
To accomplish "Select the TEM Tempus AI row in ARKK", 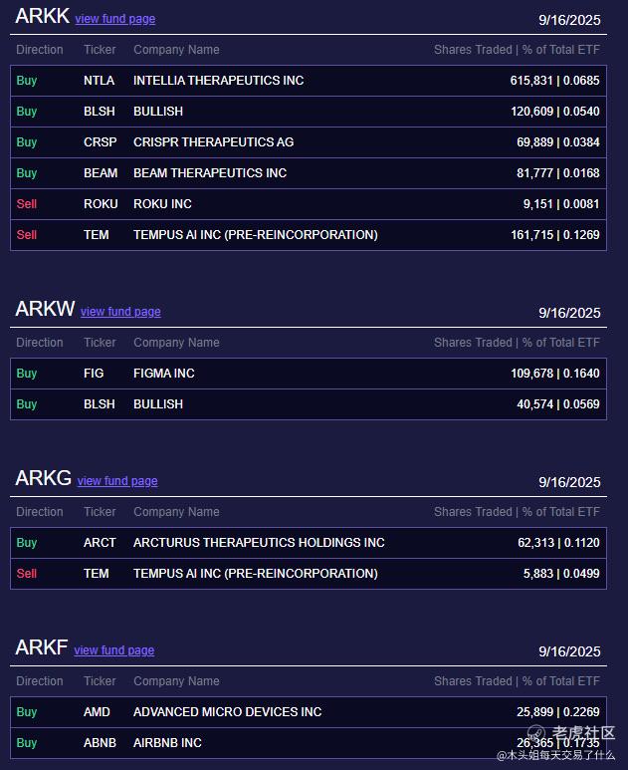I will pyautogui.click(x=309, y=235).
